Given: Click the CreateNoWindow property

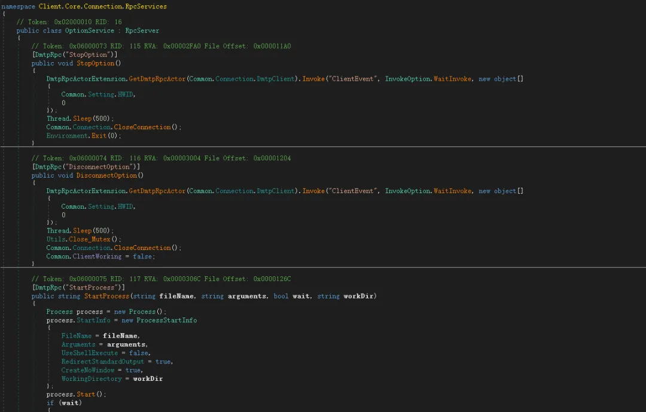Looking at the screenshot, I should tap(88, 370).
